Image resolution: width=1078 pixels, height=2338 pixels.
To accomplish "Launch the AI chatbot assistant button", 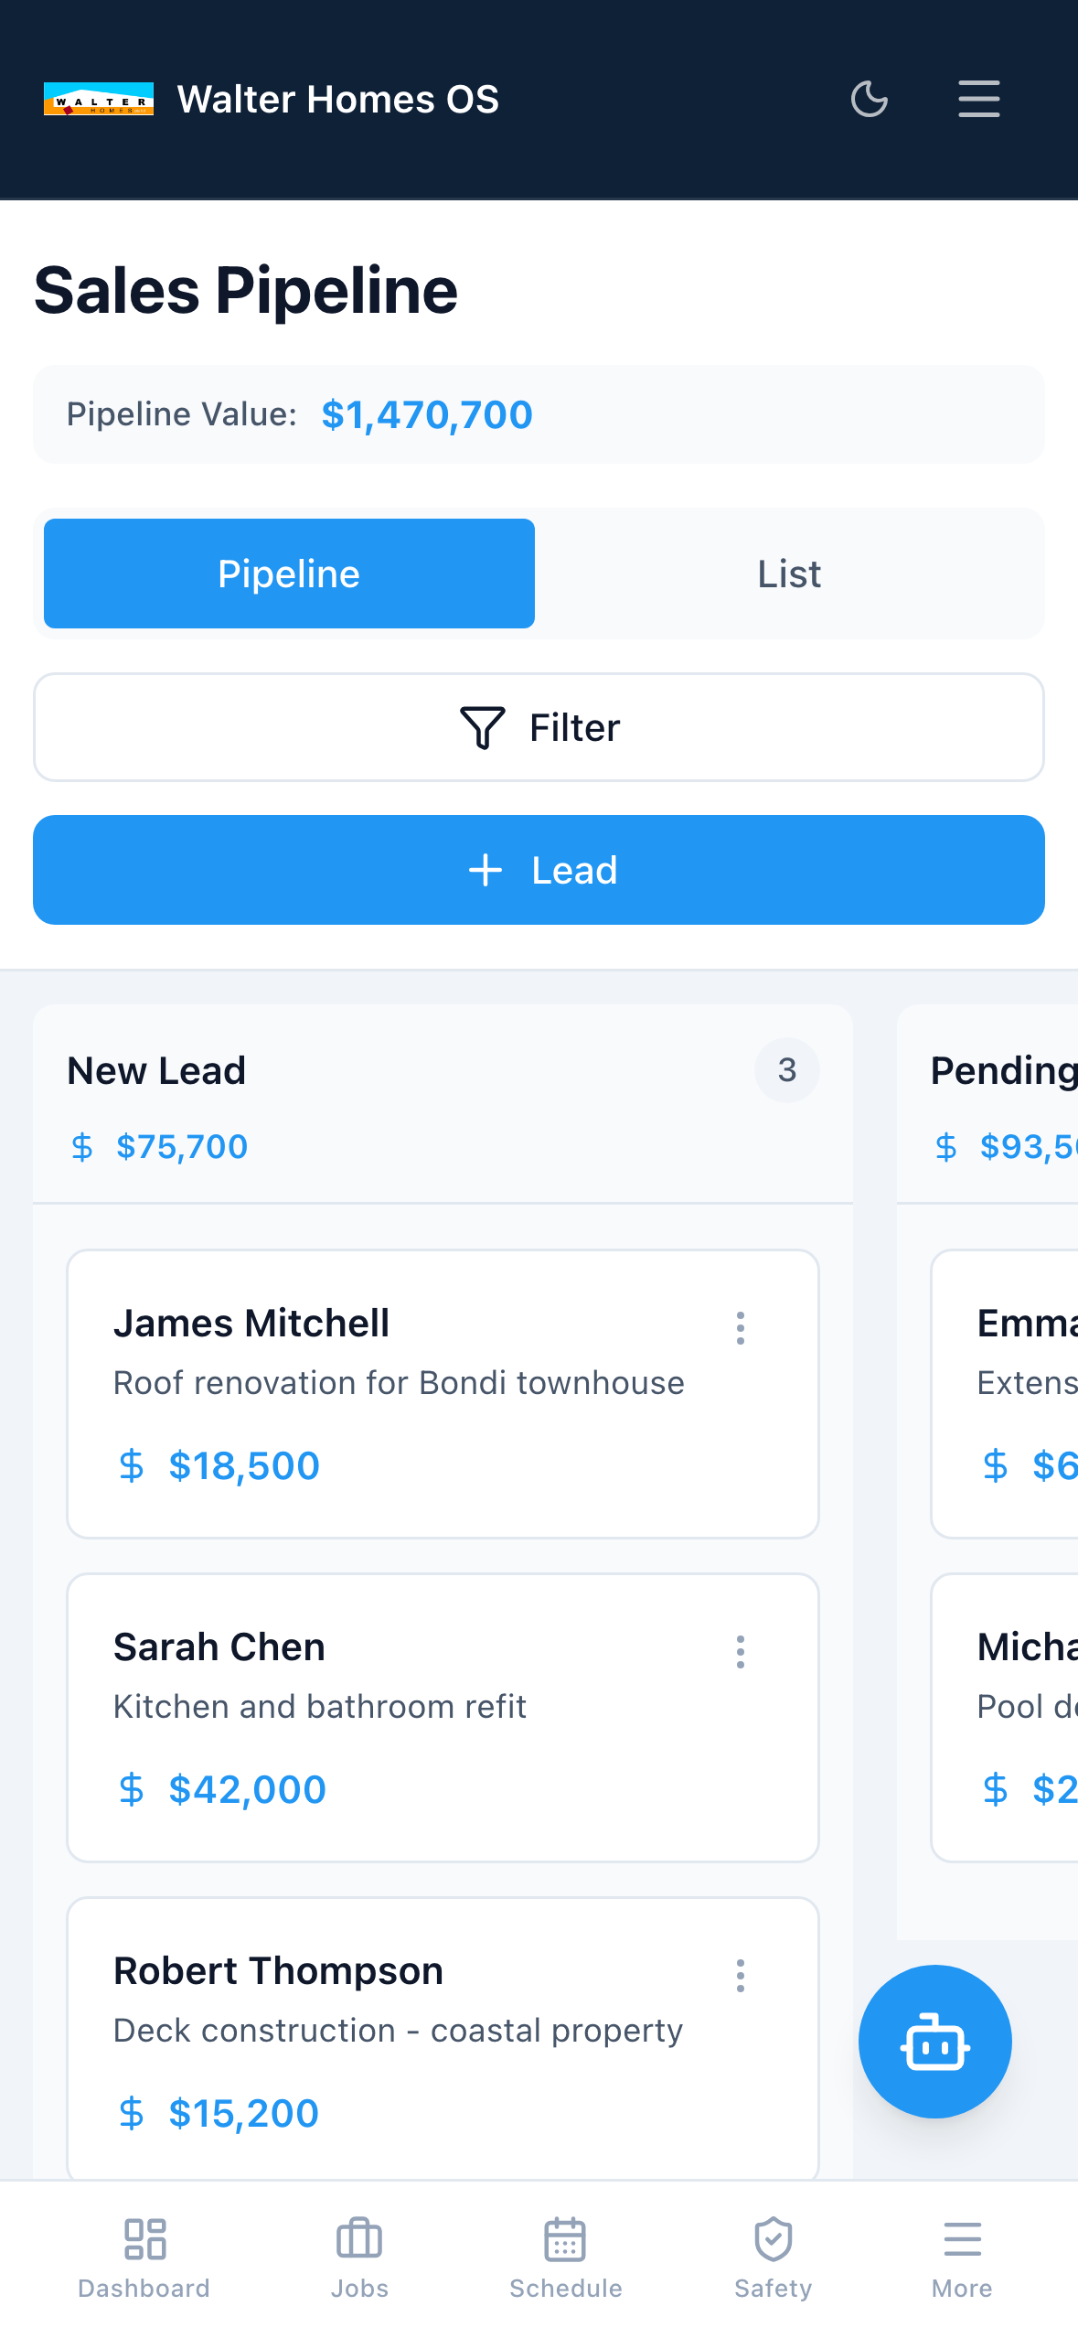I will tap(934, 2043).
